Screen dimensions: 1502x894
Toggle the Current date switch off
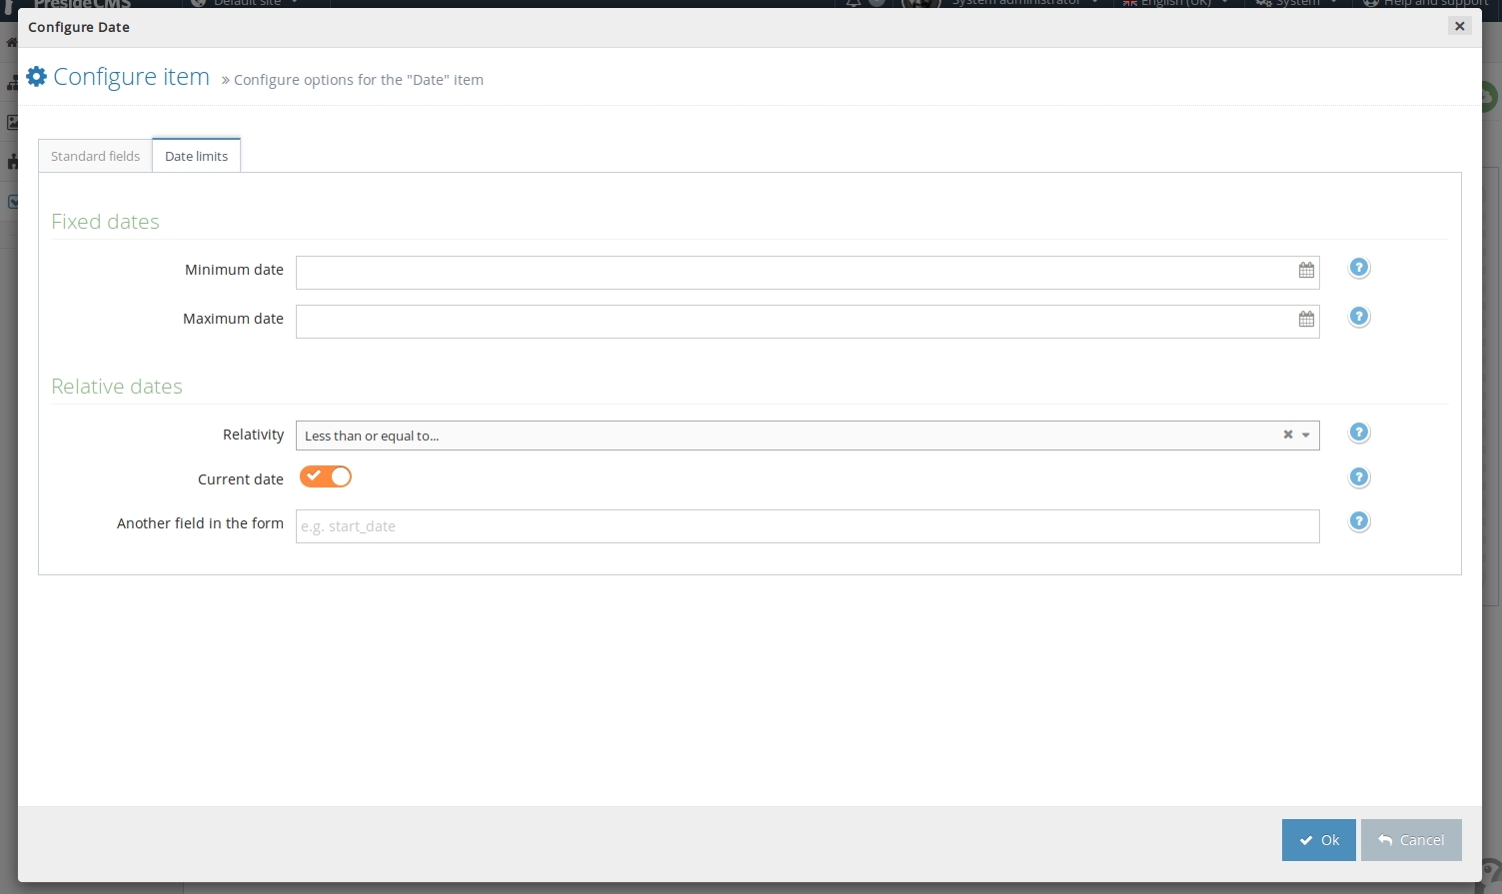coord(326,476)
